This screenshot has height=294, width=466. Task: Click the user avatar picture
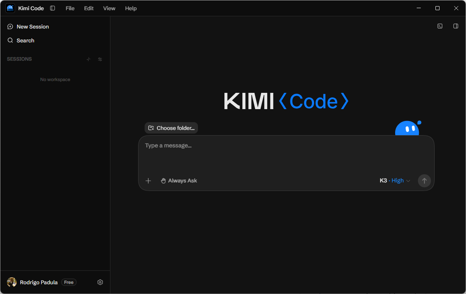point(12,282)
